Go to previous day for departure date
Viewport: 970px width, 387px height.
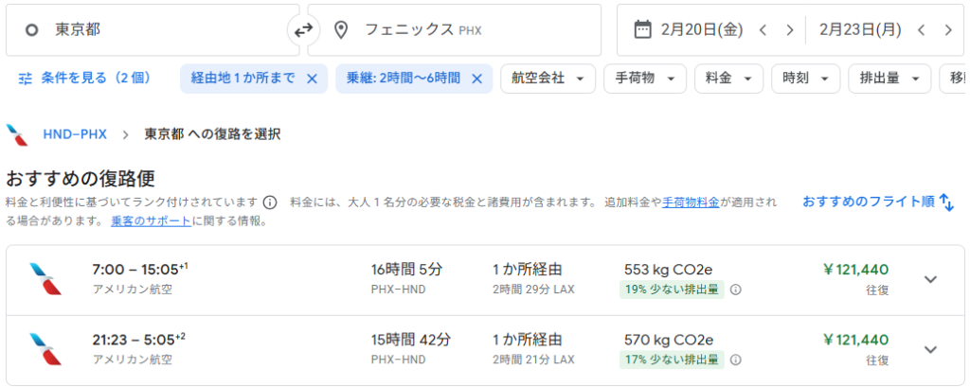coord(763,30)
